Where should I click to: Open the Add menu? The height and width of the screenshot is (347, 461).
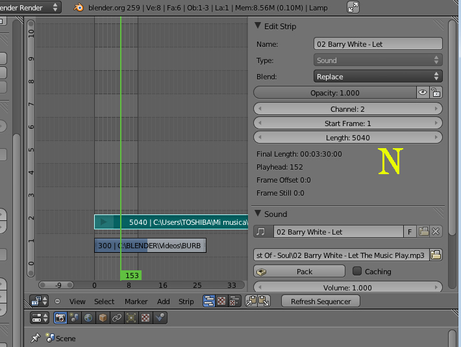pyautogui.click(x=163, y=302)
